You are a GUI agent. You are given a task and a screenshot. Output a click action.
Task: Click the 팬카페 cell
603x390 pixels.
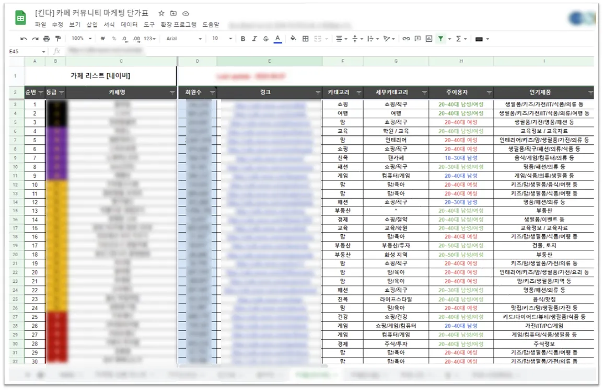tap(396, 158)
